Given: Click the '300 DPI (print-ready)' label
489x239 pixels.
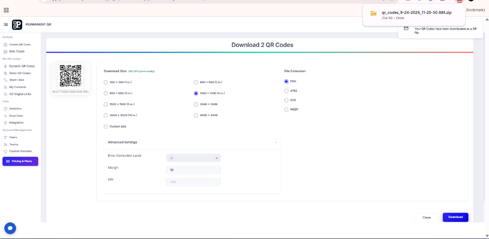Looking at the screenshot, I should click(141, 71).
